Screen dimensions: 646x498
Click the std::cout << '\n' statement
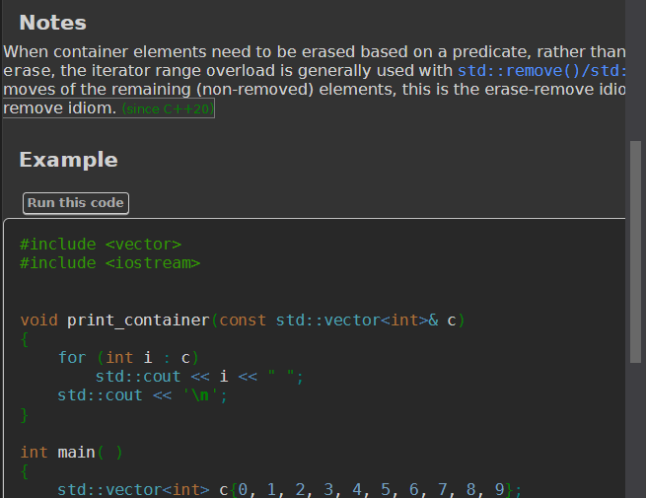point(143,395)
